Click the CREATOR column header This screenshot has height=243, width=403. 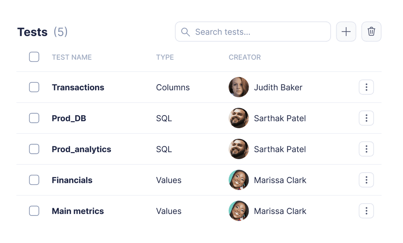click(x=245, y=57)
